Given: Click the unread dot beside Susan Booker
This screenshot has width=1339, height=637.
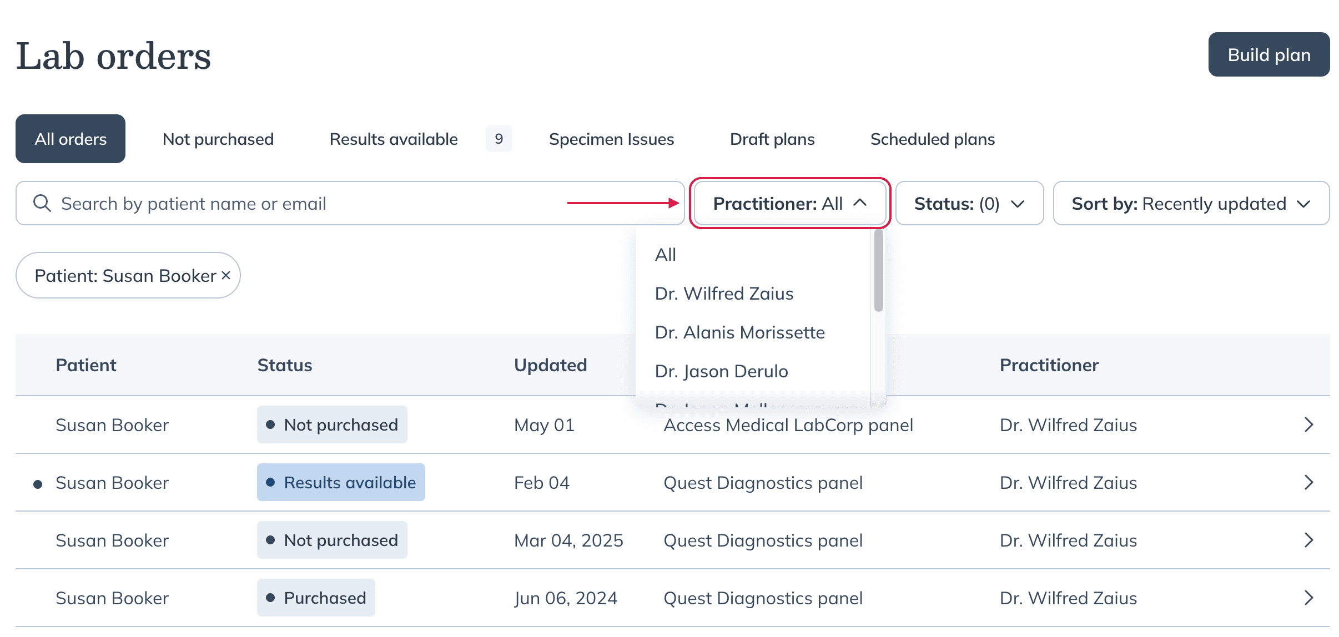Looking at the screenshot, I should 38,484.
